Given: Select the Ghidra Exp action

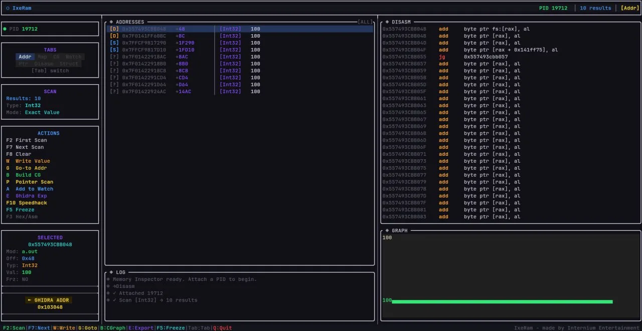Looking at the screenshot, I should click(x=27, y=196).
